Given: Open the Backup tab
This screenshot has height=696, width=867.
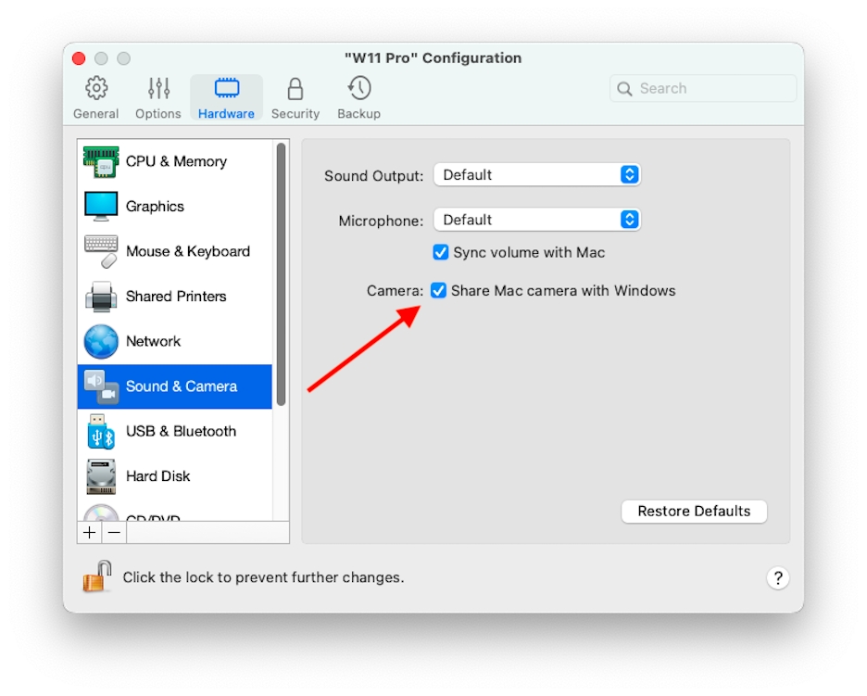Looking at the screenshot, I should (358, 98).
